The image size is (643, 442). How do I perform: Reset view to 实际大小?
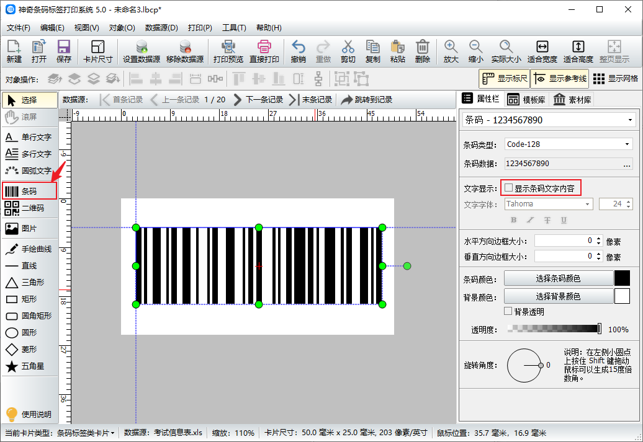(506, 51)
